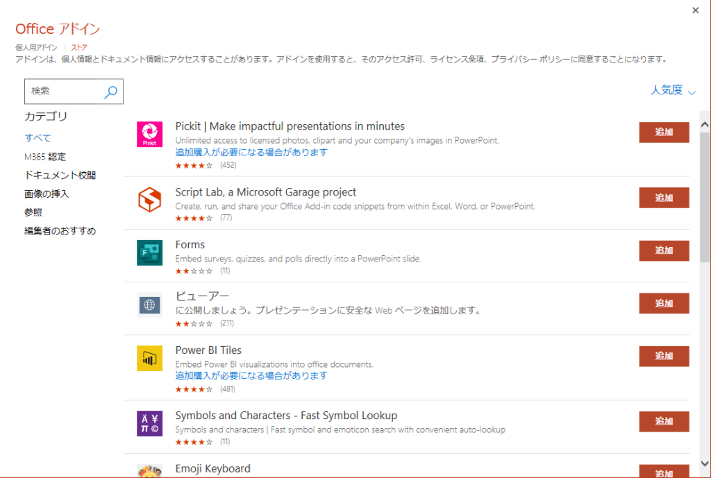Open the 人気度 sort dropdown
Screen dimensions: 711x478
point(671,90)
